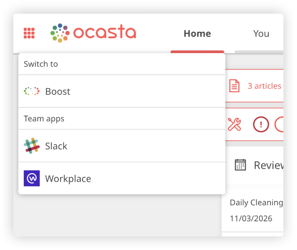Switch to the Home tab

point(197,34)
